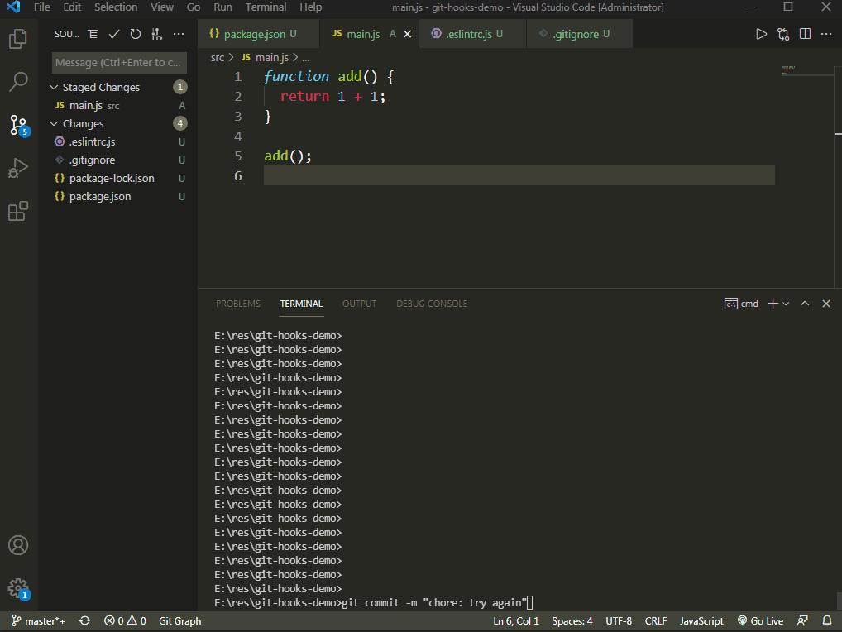Image resolution: width=842 pixels, height=632 pixels.
Task: Select the Run and Debug sidebar icon
Action: 18,168
